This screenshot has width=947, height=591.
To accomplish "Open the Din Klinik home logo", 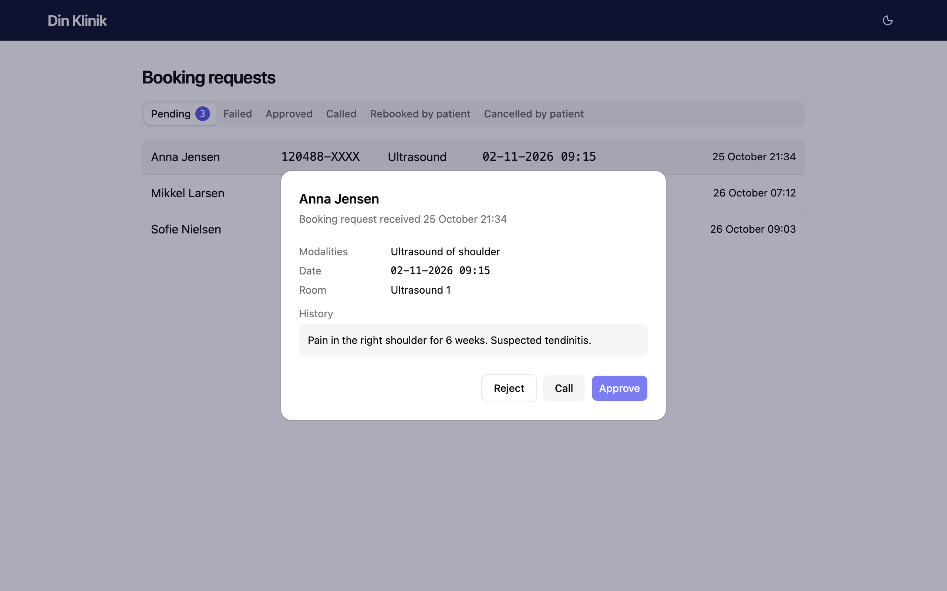I will click(x=77, y=21).
